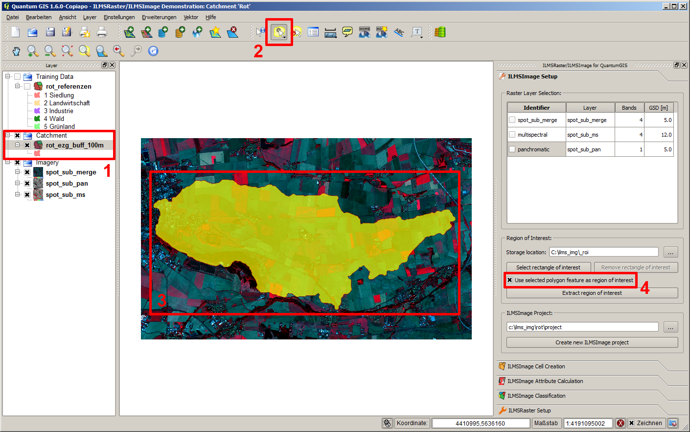This screenshot has height=432, width=690.
Task: Click the Pan Map hand tool
Action: (16, 51)
